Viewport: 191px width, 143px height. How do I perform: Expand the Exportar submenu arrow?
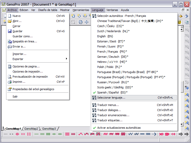[67, 59]
